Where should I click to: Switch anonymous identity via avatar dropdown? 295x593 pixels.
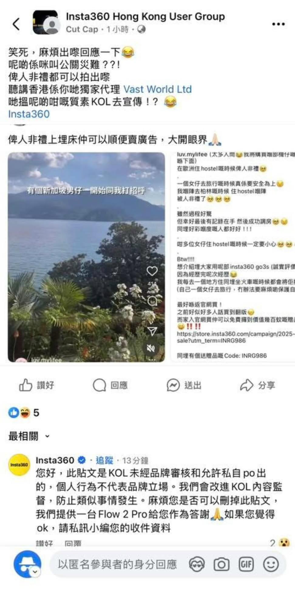coord(35,572)
